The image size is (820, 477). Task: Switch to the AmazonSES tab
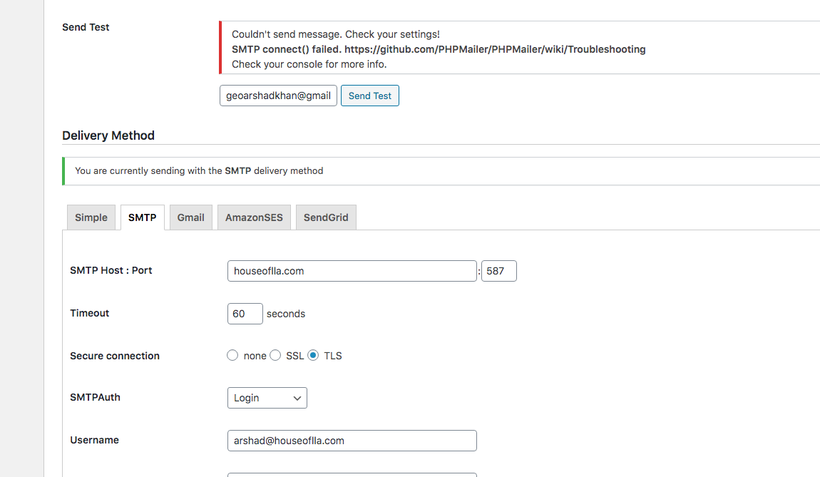[254, 217]
